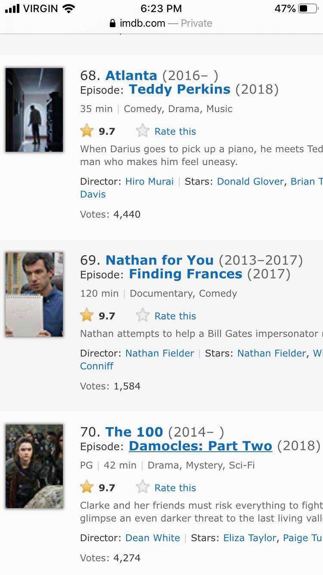The height and width of the screenshot is (575, 323).
Task: Tap the lock icon in the address bar
Action: coord(113,23)
